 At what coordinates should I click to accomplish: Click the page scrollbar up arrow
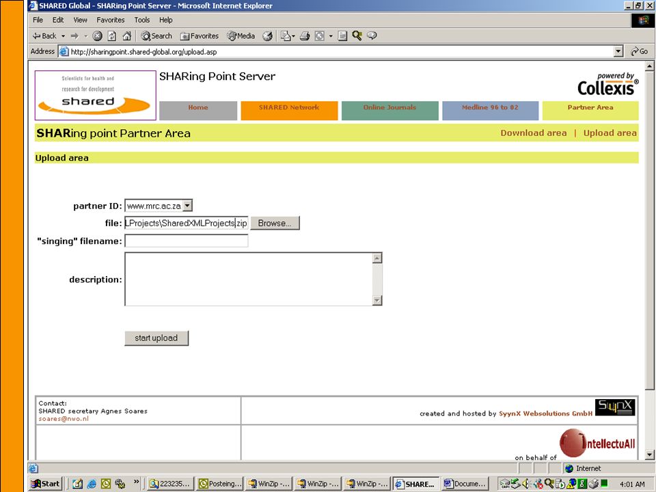click(649, 66)
